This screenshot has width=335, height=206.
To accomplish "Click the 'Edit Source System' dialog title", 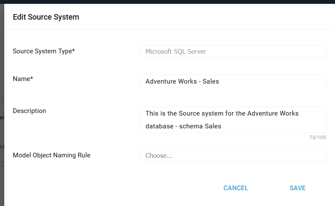I will click(x=46, y=17).
